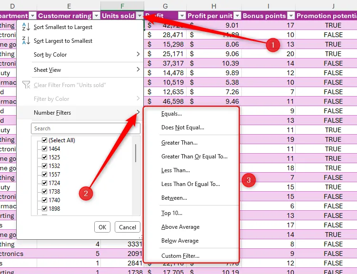Screen dimensions: 357x274
Task: Click the Sort Smallest to Largest icon
Action: coord(26,28)
